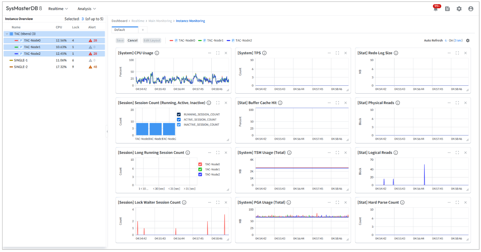The height and width of the screenshot is (252, 481).
Task: Select TAC-Node0 instance row
Action: pos(54,40)
